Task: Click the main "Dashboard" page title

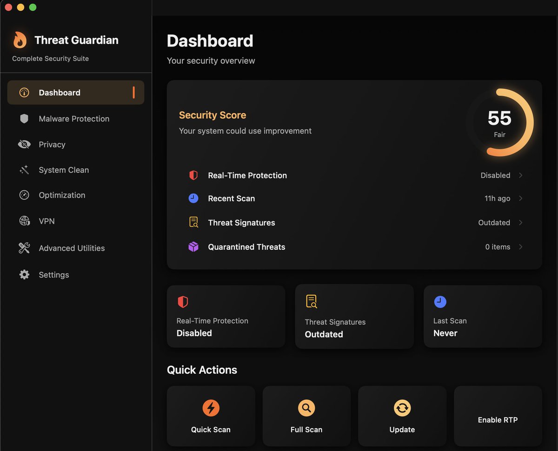Action: (x=210, y=41)
